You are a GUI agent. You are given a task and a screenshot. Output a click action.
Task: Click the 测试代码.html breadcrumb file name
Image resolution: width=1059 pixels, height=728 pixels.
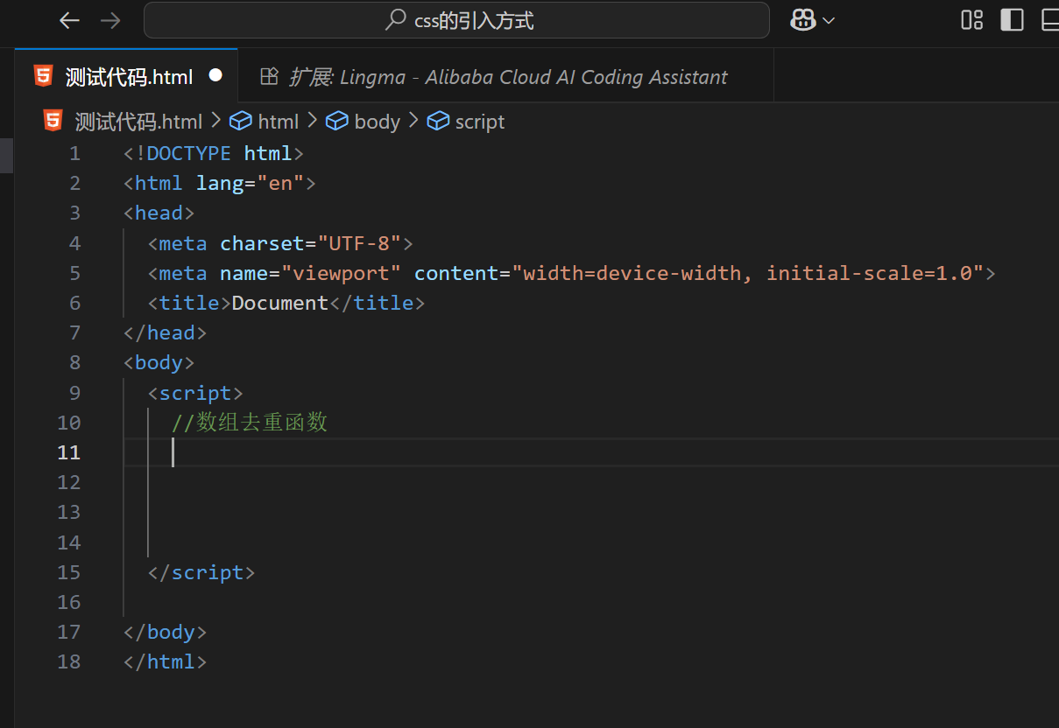click(138, 122)
